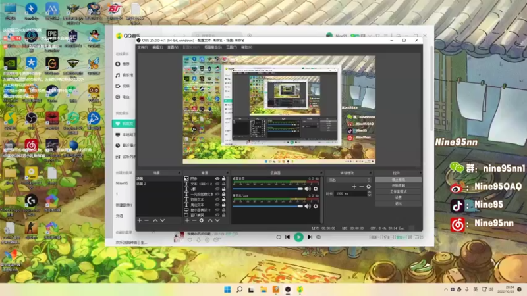Remove scene transition with minus icon

tap(361, 187)
